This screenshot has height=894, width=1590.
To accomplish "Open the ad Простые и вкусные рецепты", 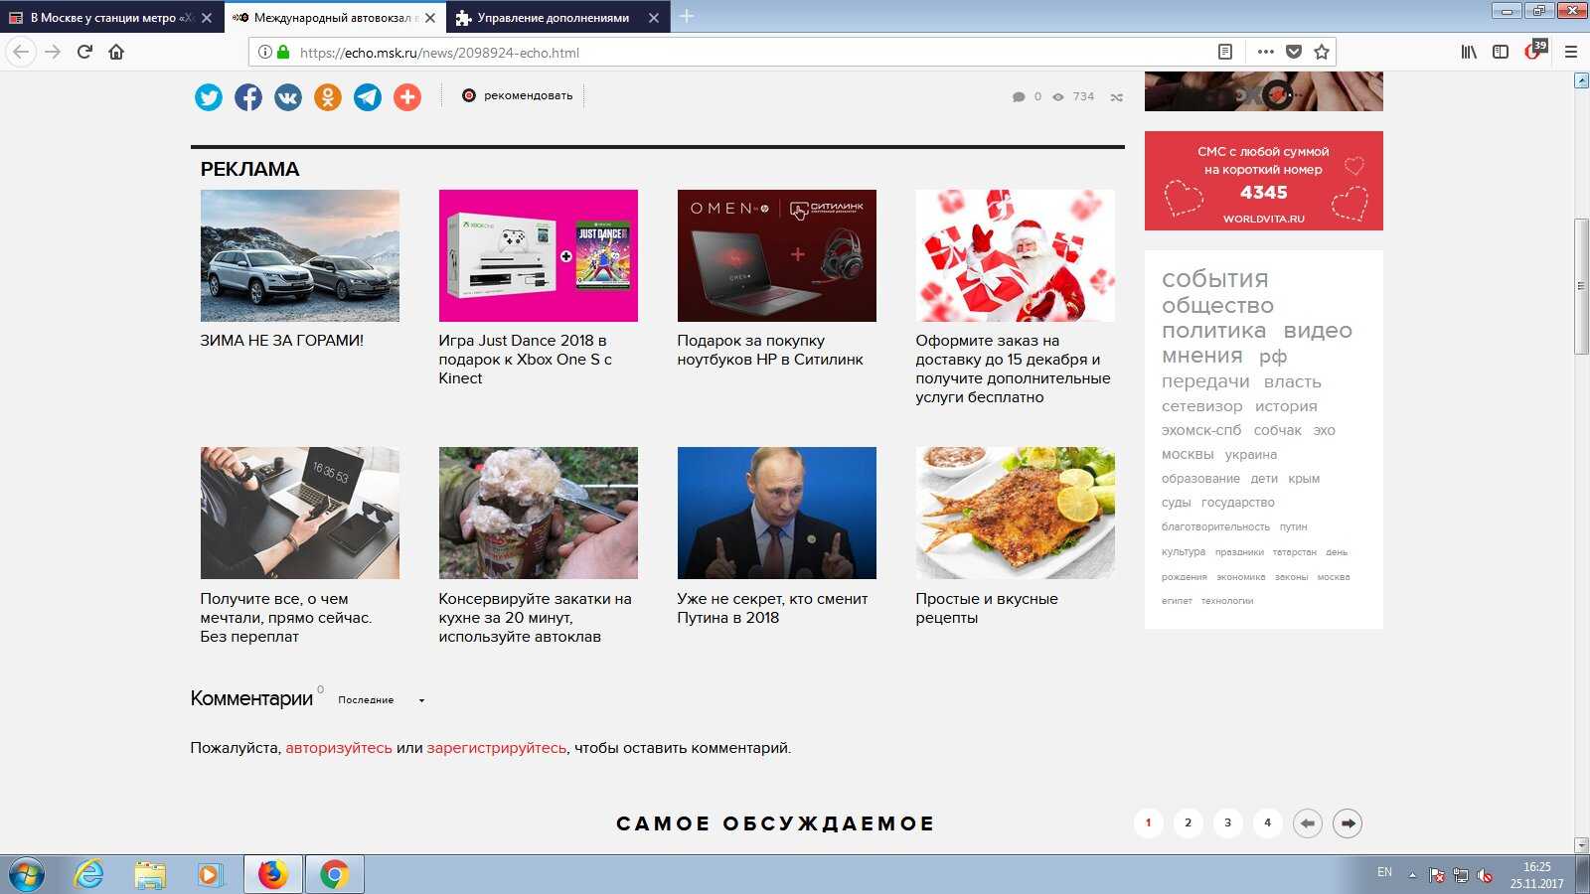I will [x=987, y=608].
